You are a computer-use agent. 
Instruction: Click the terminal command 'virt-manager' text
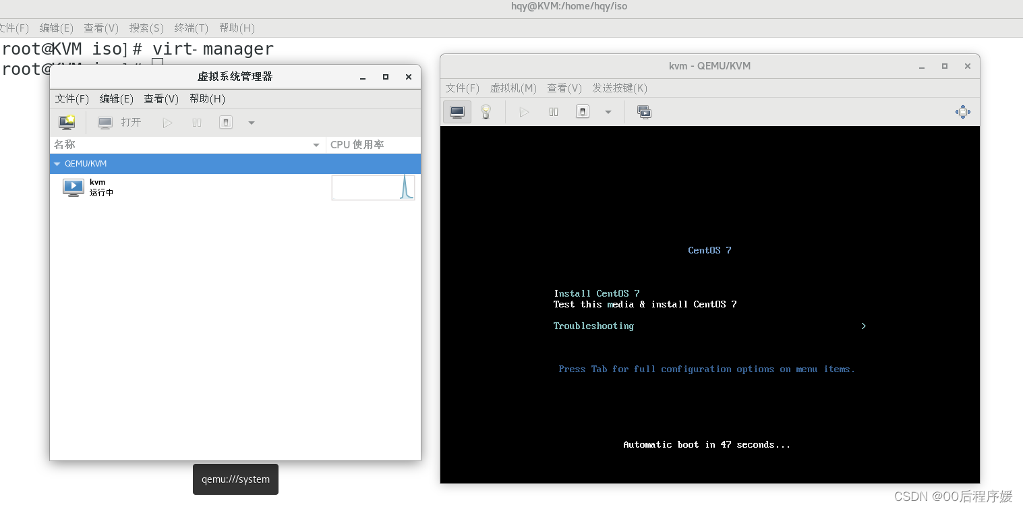(213, 49)
